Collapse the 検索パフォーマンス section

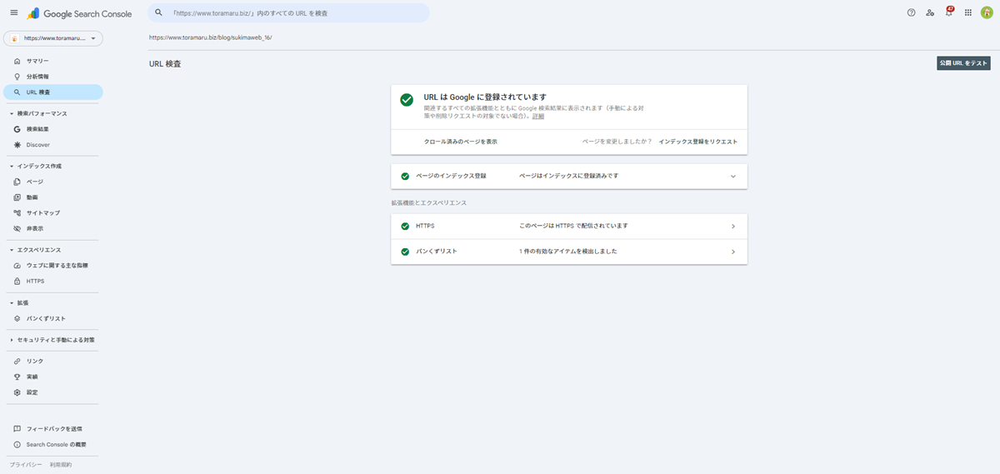click(x=11, y=113)
